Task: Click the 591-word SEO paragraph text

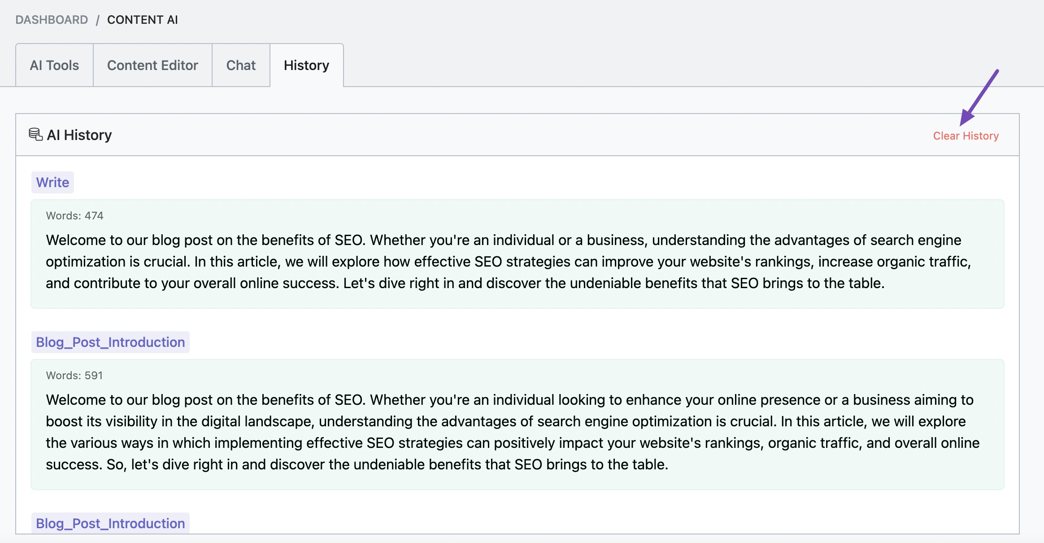Action: coord(513,432)
